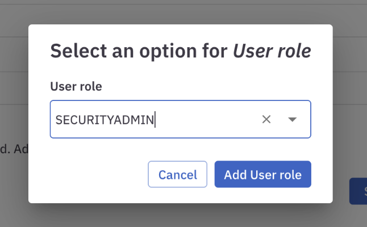Confirm with the Add User role button

point(262,174)
